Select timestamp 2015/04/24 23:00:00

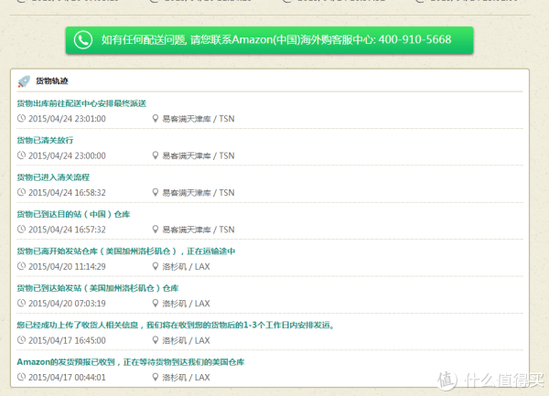[67, 155]
